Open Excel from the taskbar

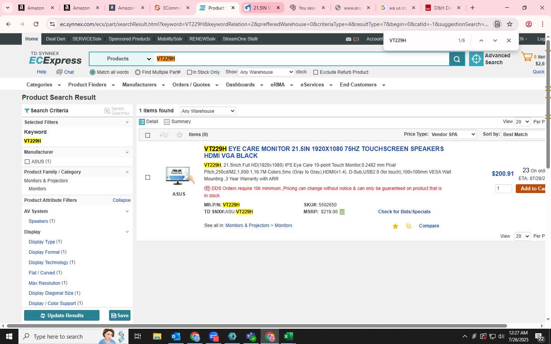[x=288, y=336]
